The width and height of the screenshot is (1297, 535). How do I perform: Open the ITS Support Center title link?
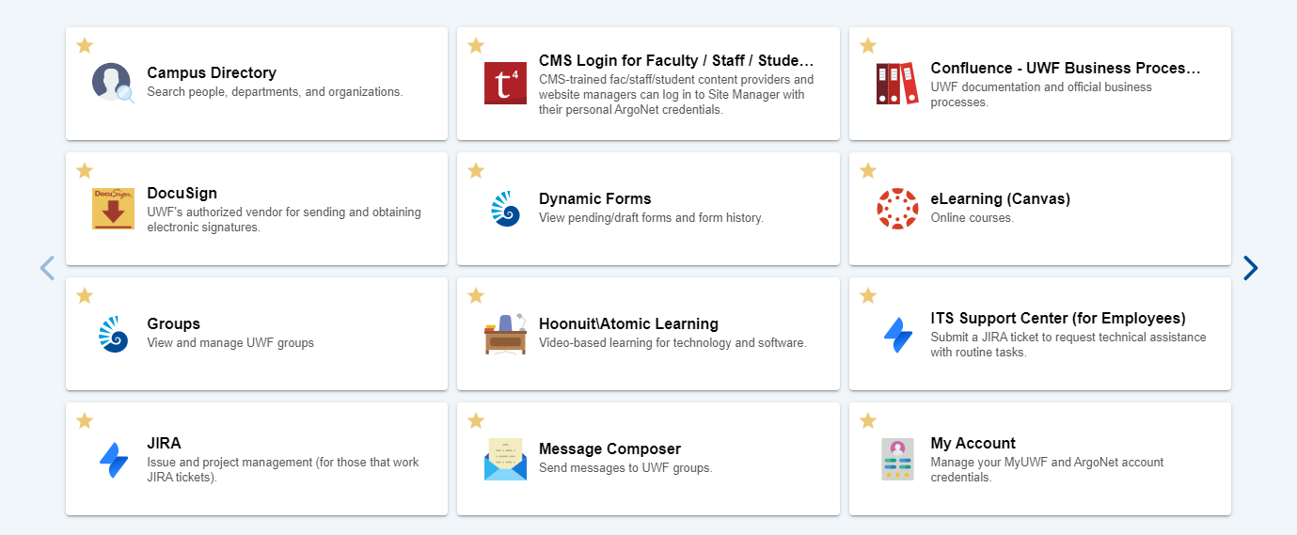1058,318
